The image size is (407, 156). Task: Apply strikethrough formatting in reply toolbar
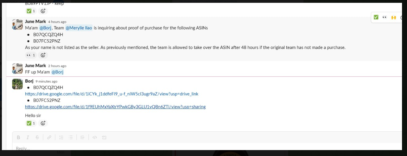click(x=37, y=137)
